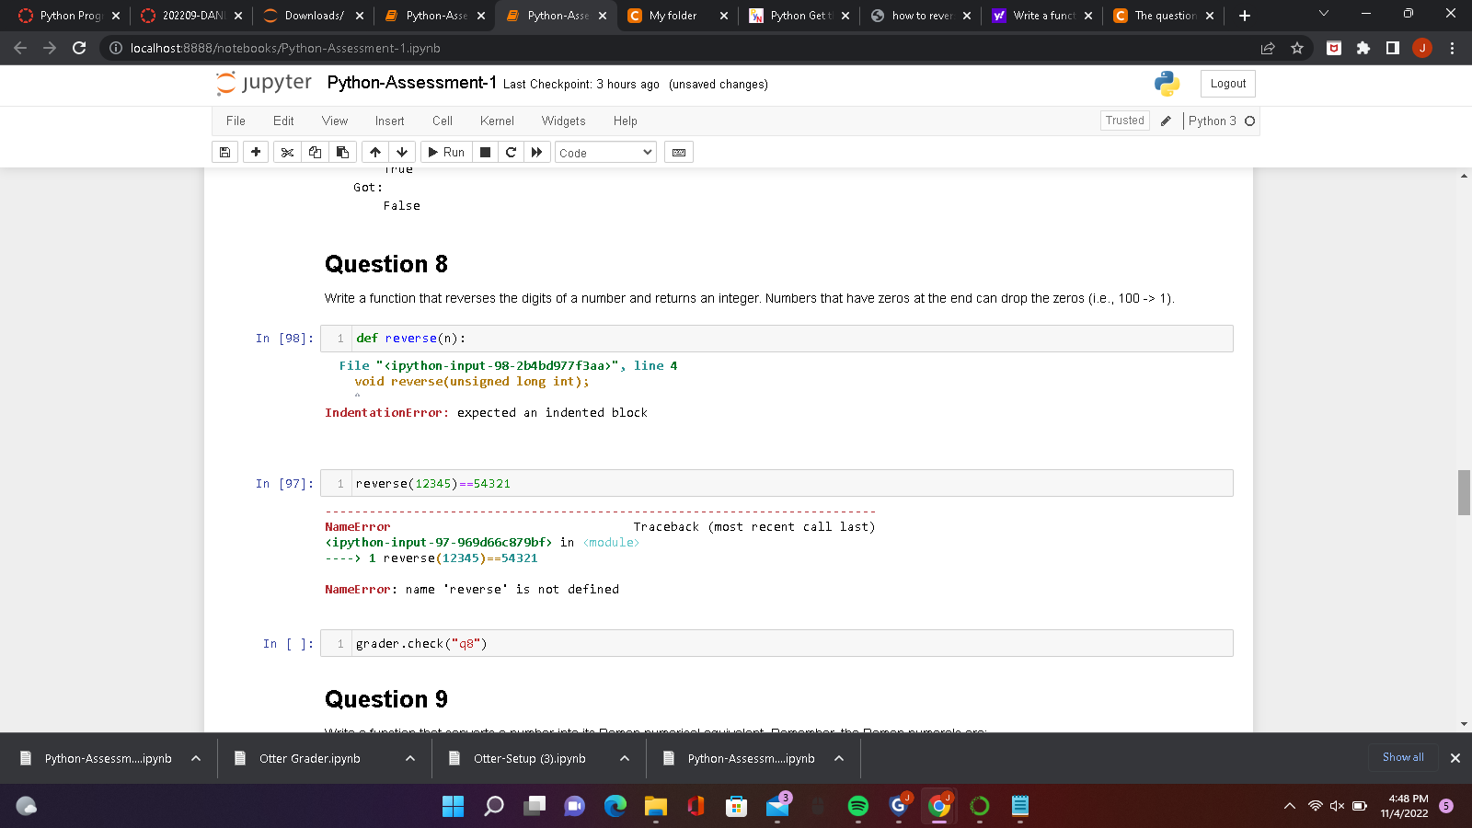Open the Chrome three-dot menu
1472x828 pixels.
1452,48
